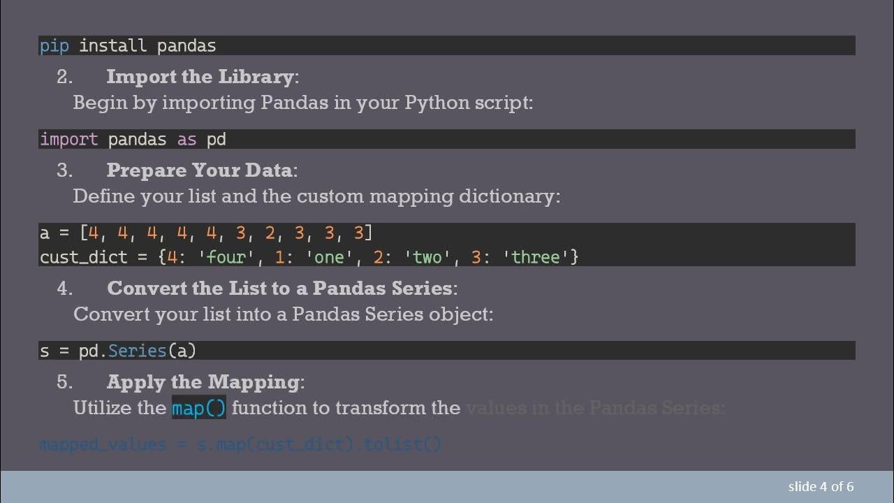The width and height of the screenshot is (894, 503).
Task: Click the step number 5 marker
Action: coord(64,382)
